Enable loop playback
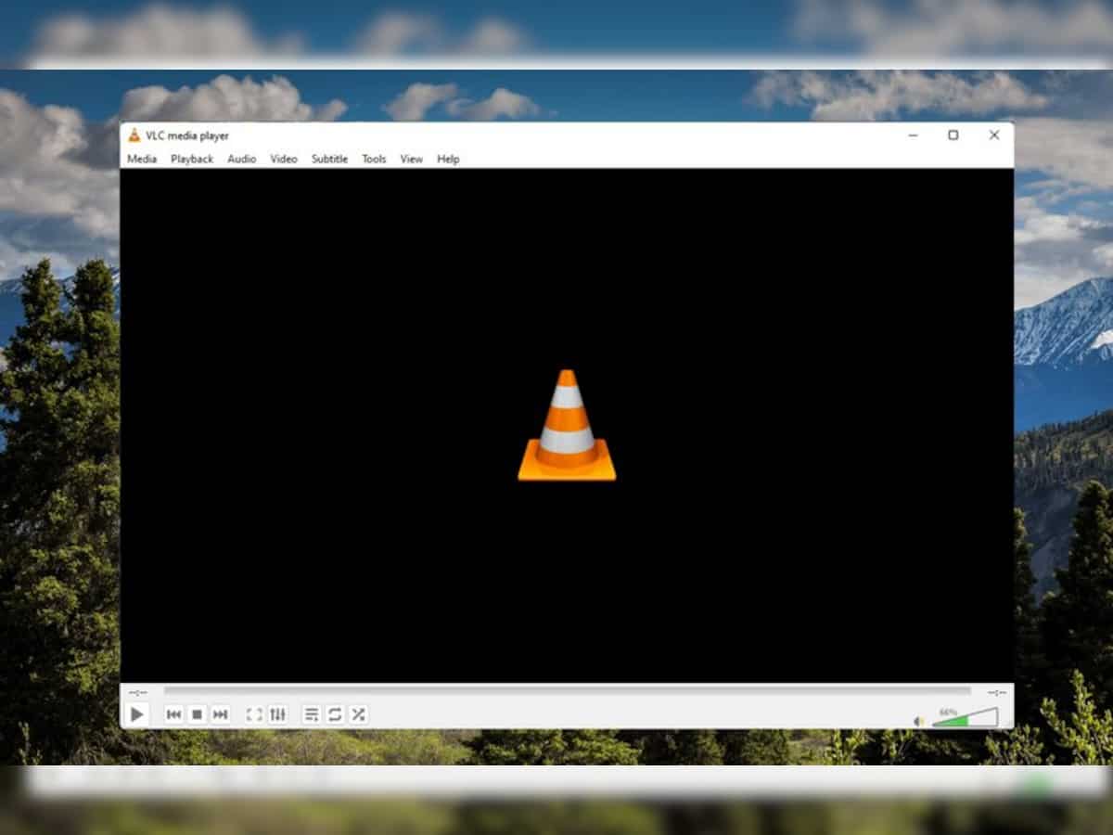This screenshot has width=1113, height=835. [335, 714]
